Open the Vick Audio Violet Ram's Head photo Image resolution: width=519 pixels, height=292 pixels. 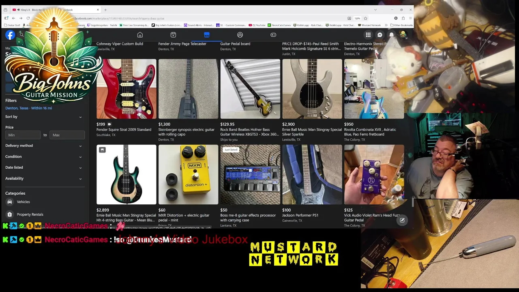click(x=374, y=174)
